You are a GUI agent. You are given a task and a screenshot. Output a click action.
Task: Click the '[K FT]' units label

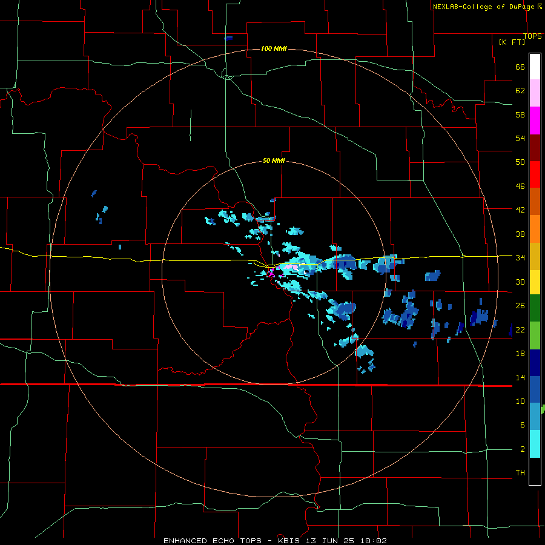pyautogui.click(x=512, y=42)
